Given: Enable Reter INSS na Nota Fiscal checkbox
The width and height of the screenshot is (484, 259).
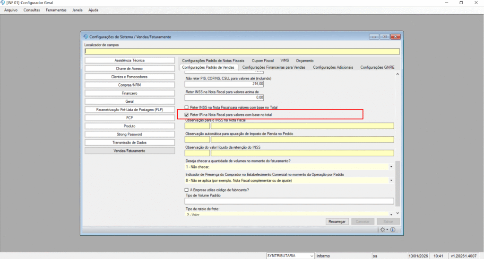Looking at the screenshot, I should (x=187, y=107).
